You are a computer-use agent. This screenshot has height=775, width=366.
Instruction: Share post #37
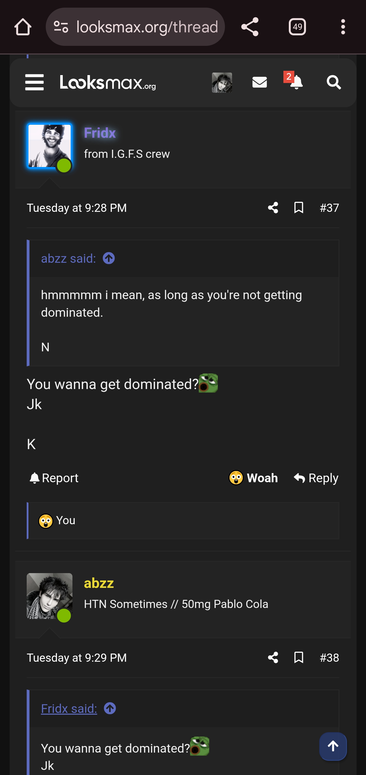click(x=273, y=208)
